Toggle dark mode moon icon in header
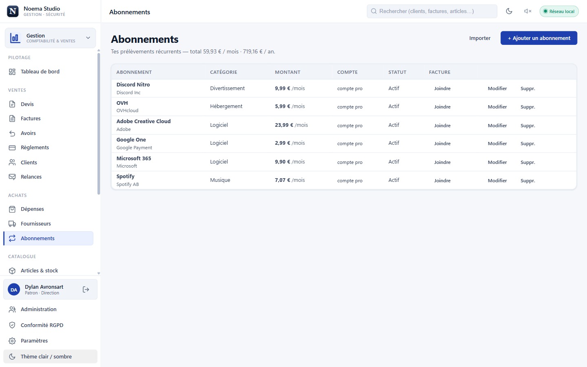587x367 pixels. click(x=509, y=11)
